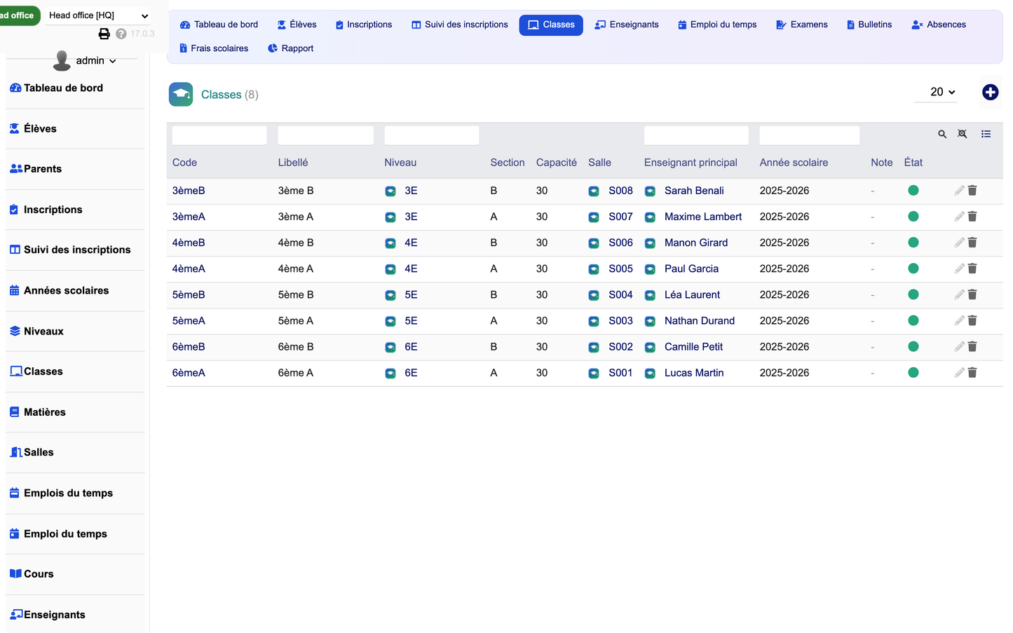Toggle the green status dot for 5èmeB
The height and width of the screenshot is (633, 1013).
[913, 294]
